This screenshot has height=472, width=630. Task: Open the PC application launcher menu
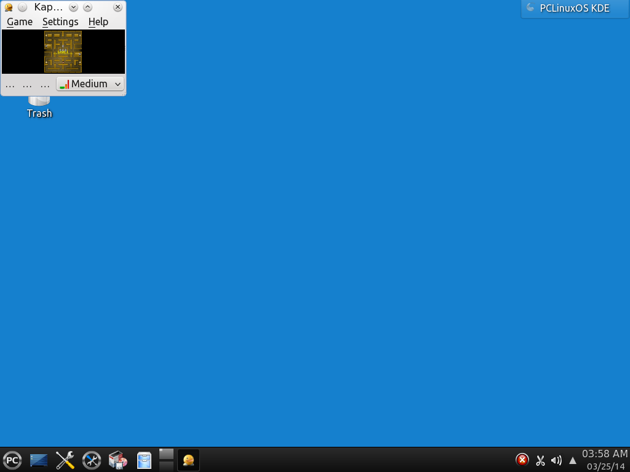(x=12, y=460)
